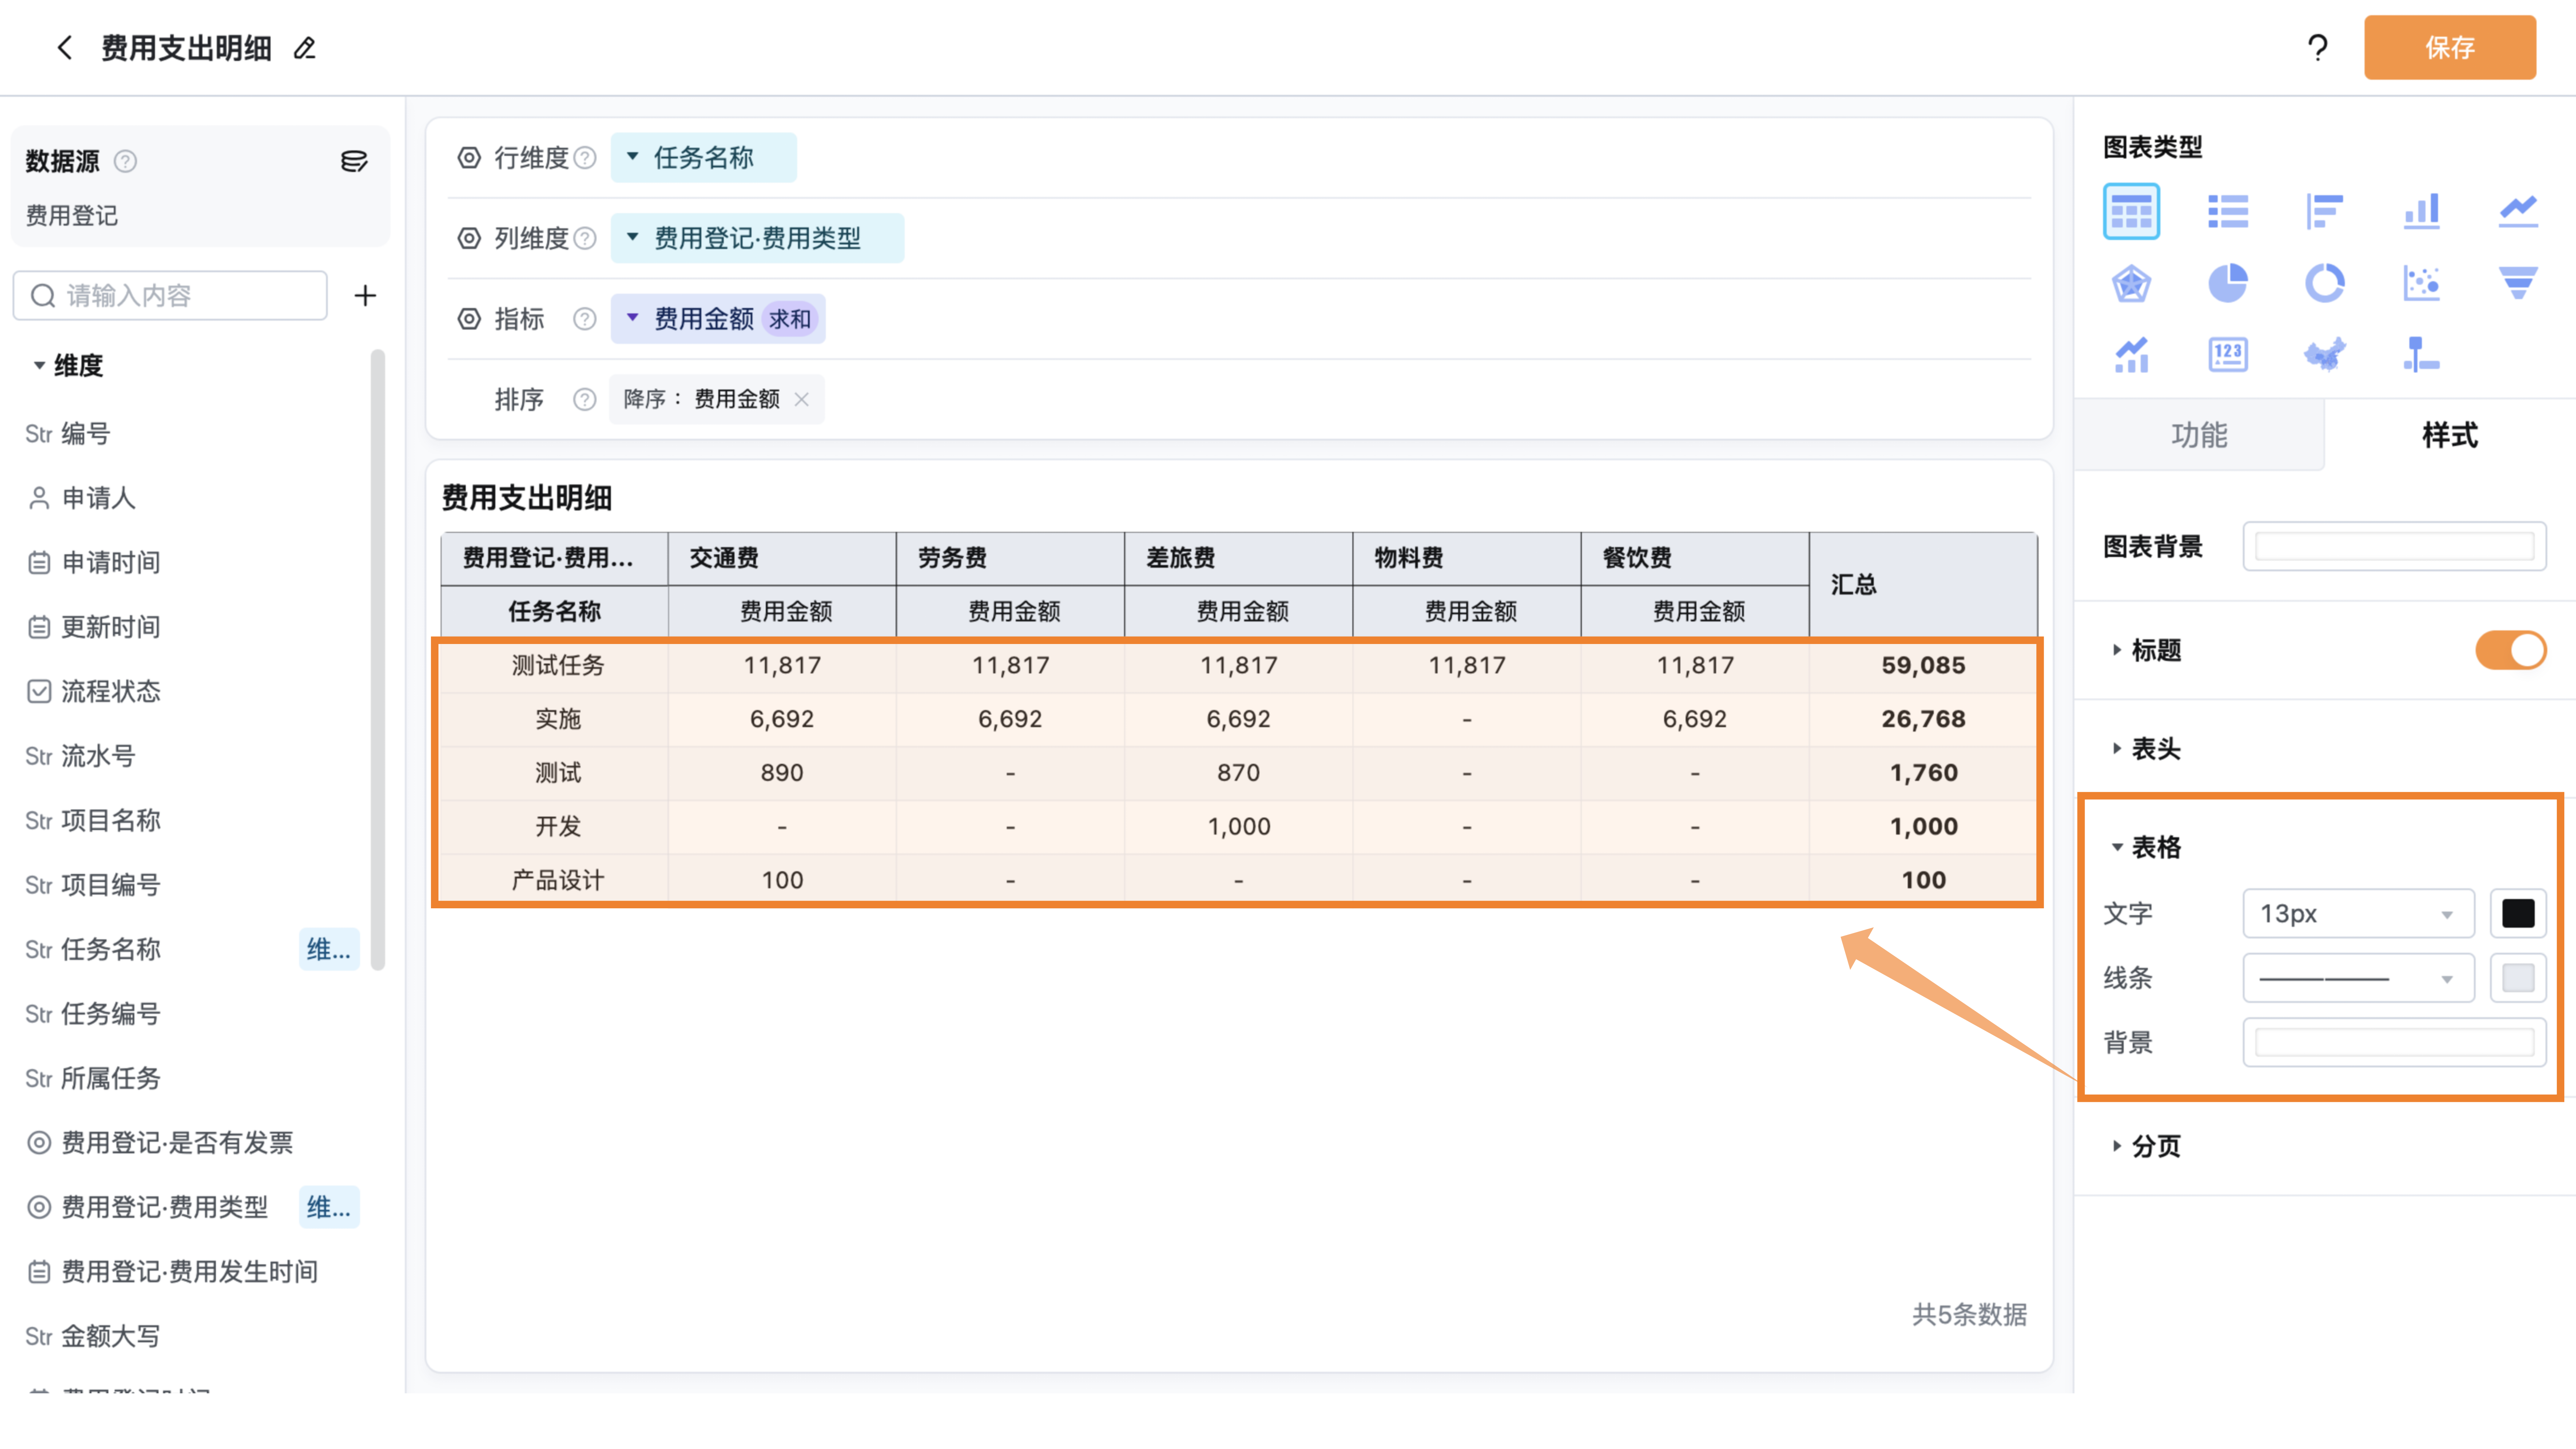Image resolution: width=2576 pixels, height=1449 pixels.
Task: Select the pie chart type
Action: [x=2228, y=283]
